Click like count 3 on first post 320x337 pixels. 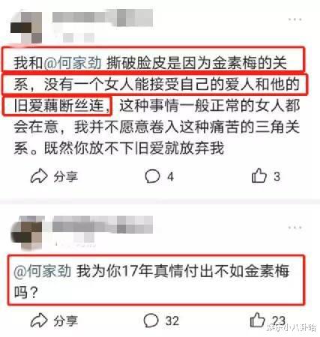click(x=277, y=177)
